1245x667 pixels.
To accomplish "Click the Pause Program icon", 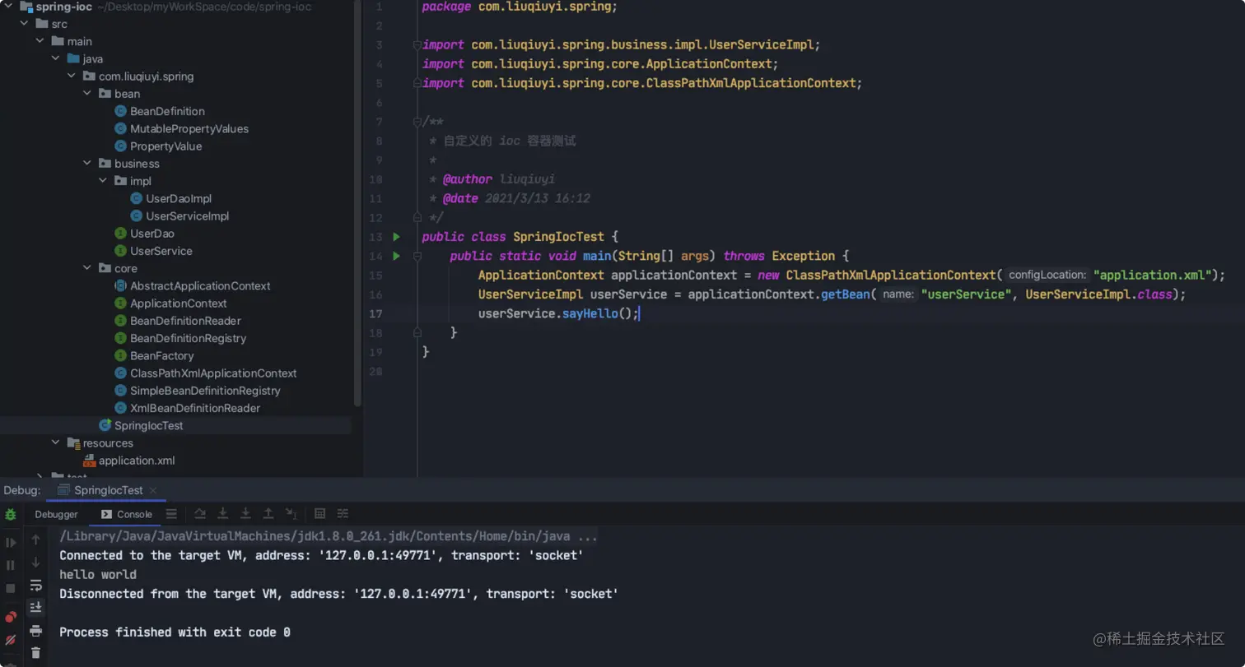I will 11,566.
